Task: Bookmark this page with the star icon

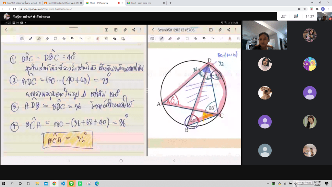Action: [305, 9]
